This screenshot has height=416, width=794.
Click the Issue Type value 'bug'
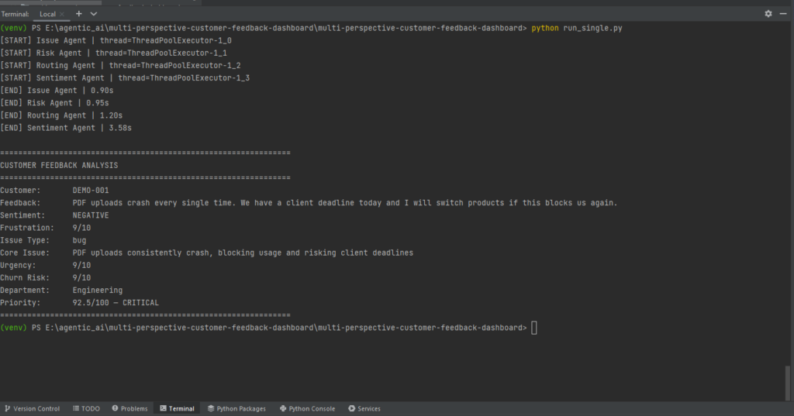[x=80, y=240]
